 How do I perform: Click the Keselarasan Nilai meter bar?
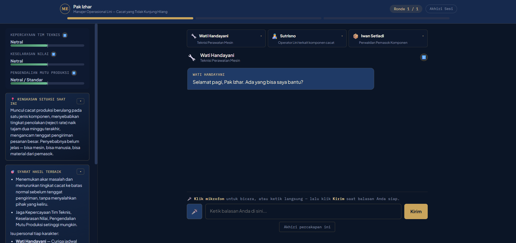(47, 64)
